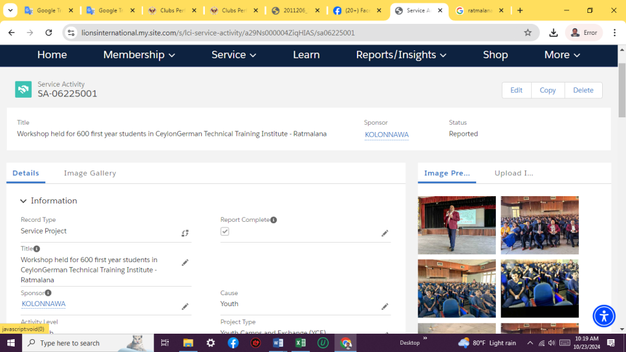Image resolution: width=626 pixels, height=352 pixels.
Task: Open Excel from the taskbar
Action: (x=301, y=343)
